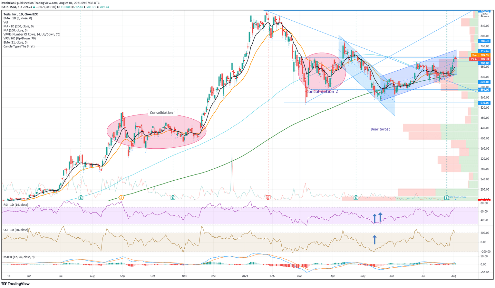
Task: Click the '680.00' price axis value
Action: 485,67
